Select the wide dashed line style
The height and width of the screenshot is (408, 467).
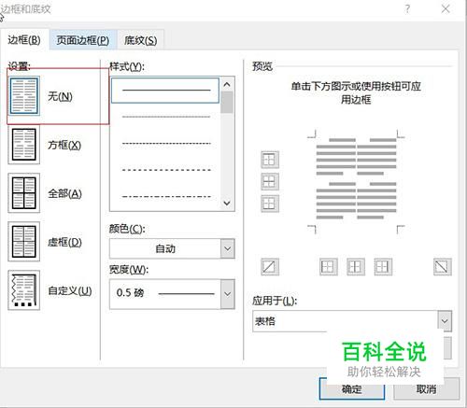click(x=166, y=170)
